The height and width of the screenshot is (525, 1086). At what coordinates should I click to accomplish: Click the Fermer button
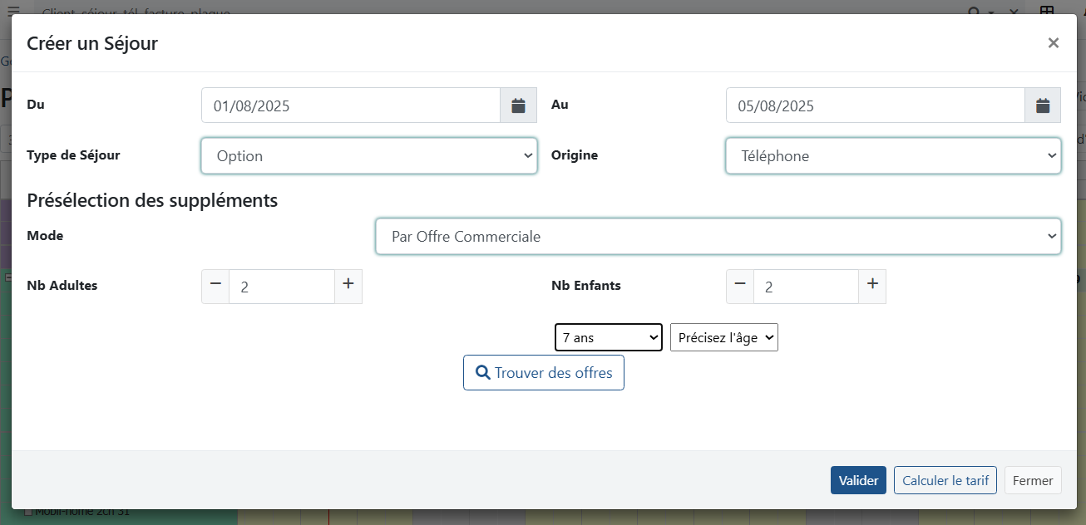pyautogui.click(x=1032, y=480)
